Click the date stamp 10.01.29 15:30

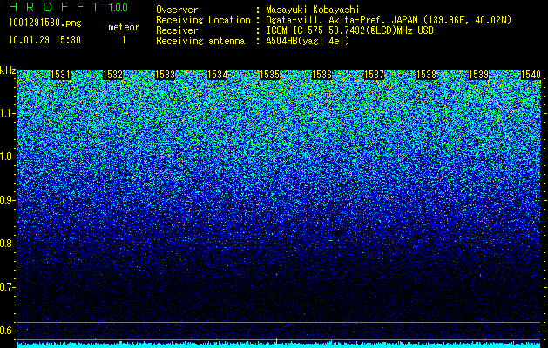[x=45, y=40]
